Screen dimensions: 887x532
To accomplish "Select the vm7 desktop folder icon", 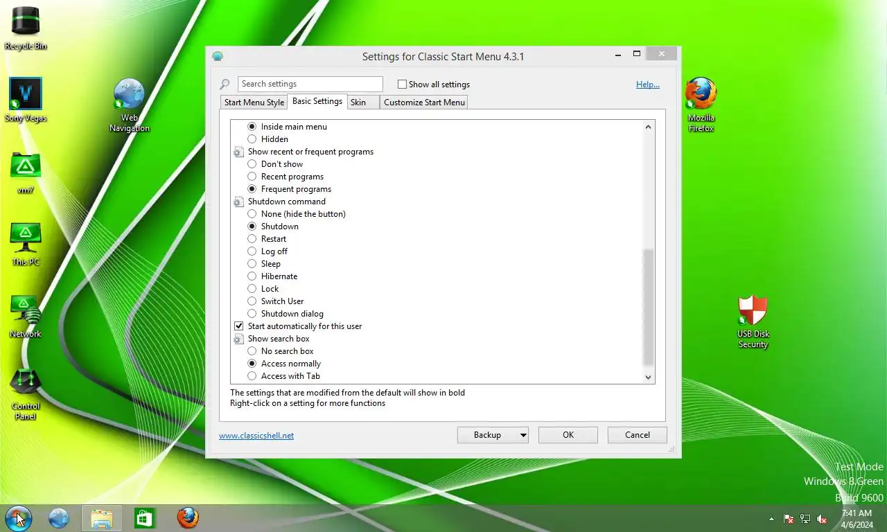I will click(26, 172).
